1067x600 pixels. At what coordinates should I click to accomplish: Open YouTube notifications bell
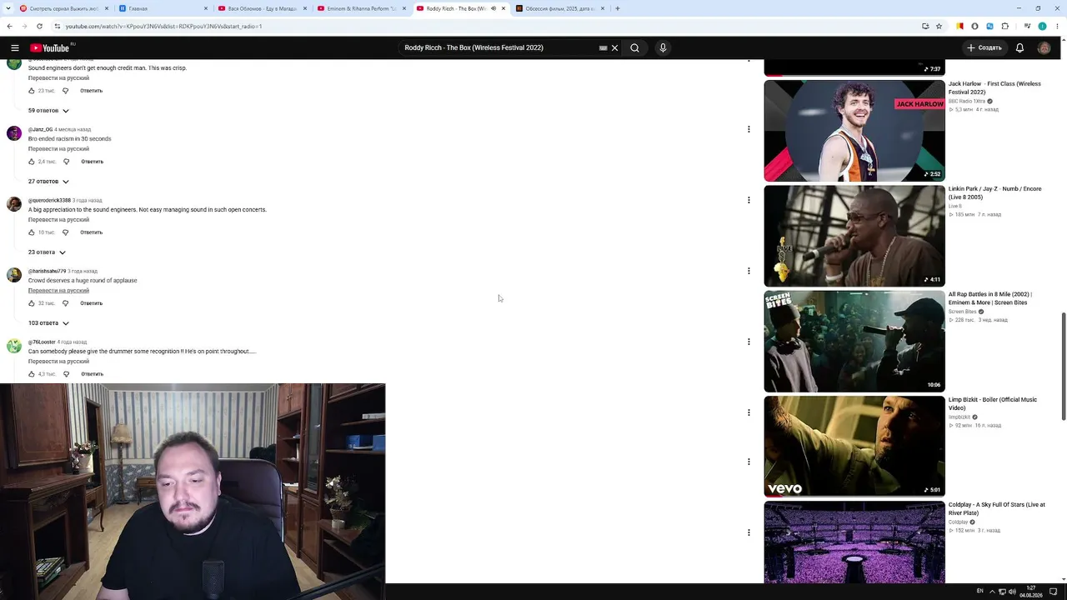(1019, 48)
